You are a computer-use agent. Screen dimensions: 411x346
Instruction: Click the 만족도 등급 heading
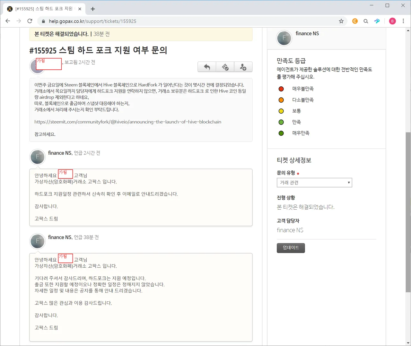(x=291, y=61)
